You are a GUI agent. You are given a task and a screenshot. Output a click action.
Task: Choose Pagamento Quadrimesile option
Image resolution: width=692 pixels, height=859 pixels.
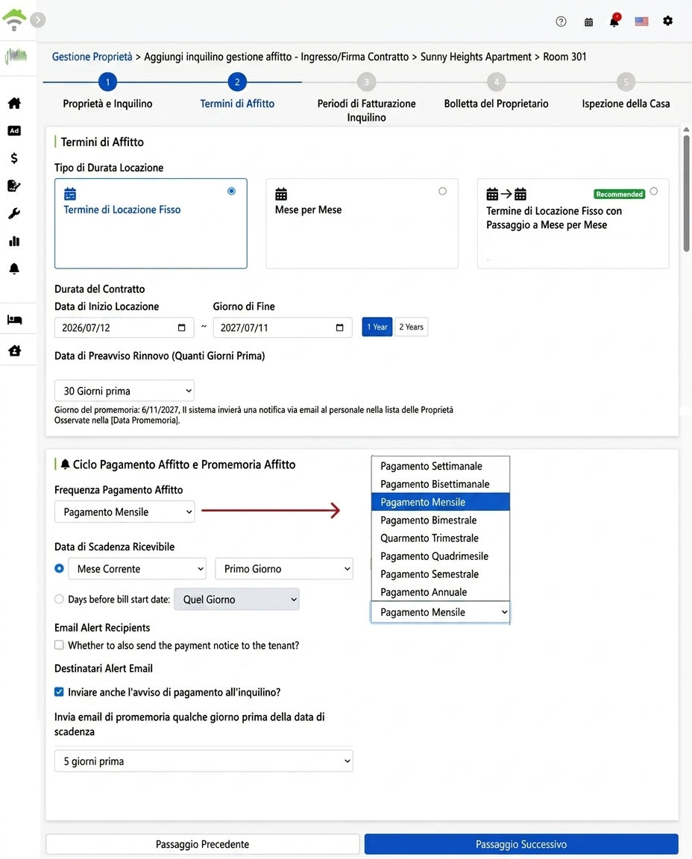(x=441, y=556)
